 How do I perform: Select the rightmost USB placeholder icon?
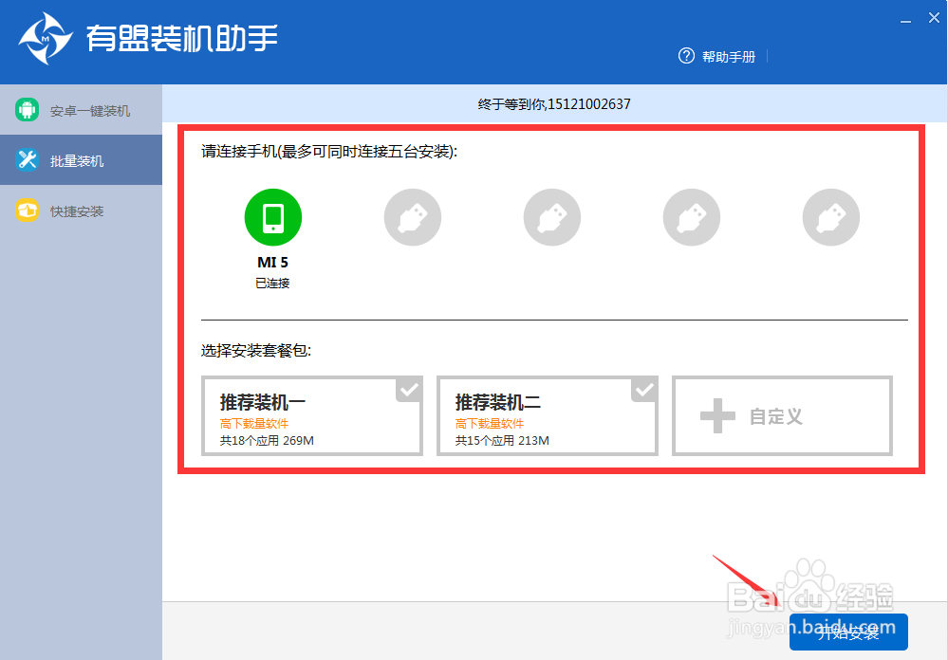pyautogui.click(x=830, y=217)
